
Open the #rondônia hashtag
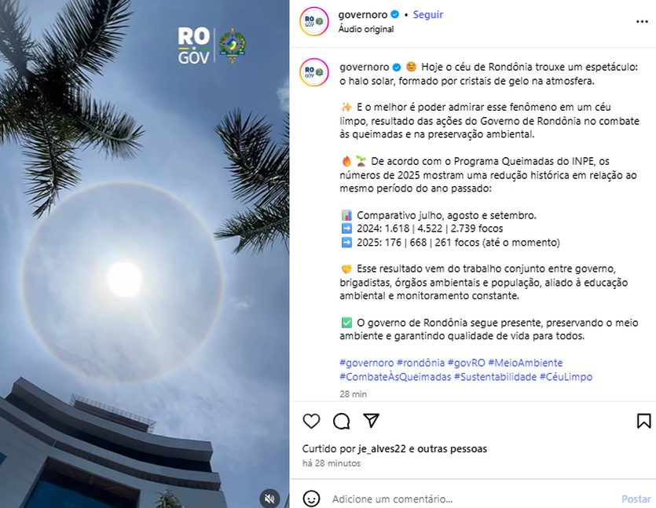[420, 363]
